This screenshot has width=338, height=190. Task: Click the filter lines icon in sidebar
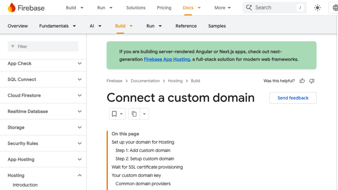click(x=13, y=46)
